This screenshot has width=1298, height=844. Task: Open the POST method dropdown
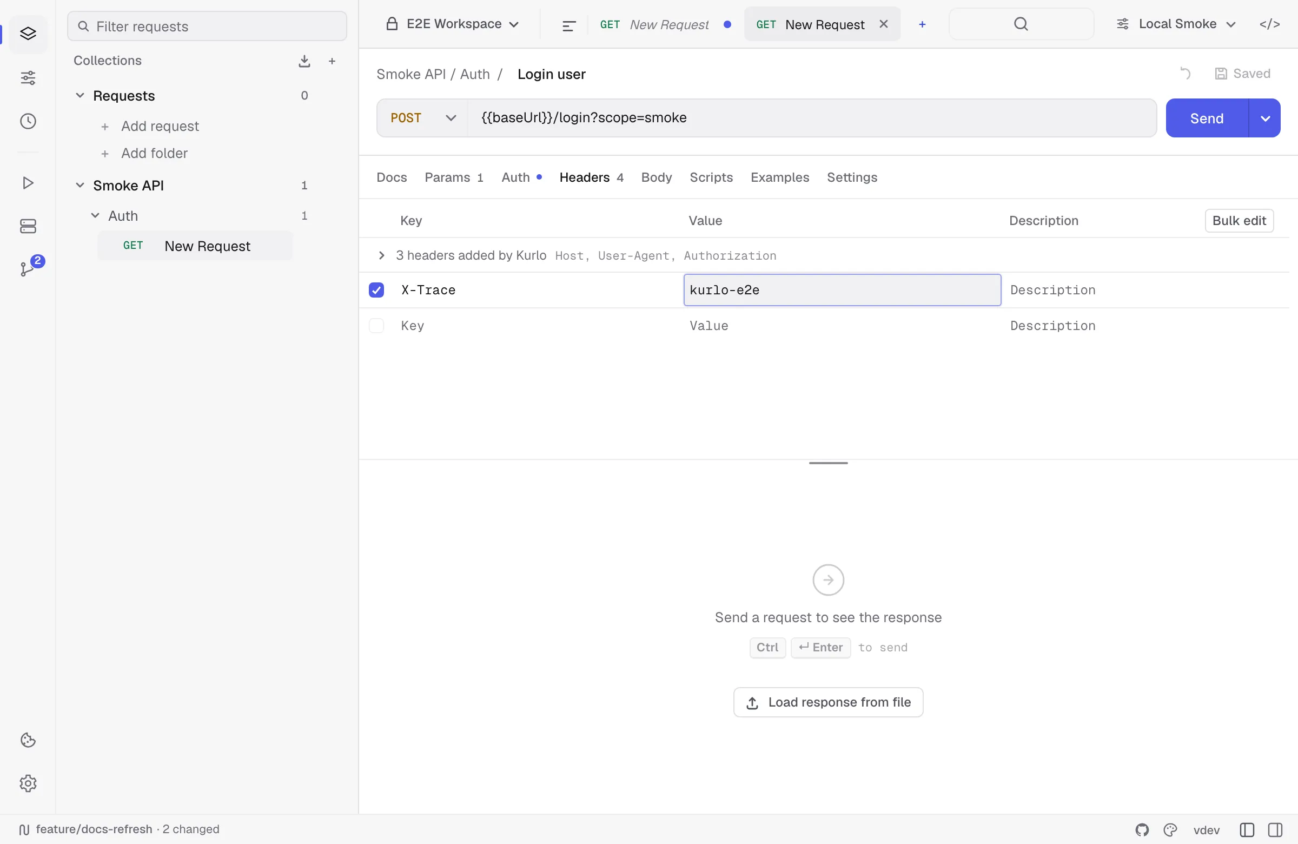(423, 118)
